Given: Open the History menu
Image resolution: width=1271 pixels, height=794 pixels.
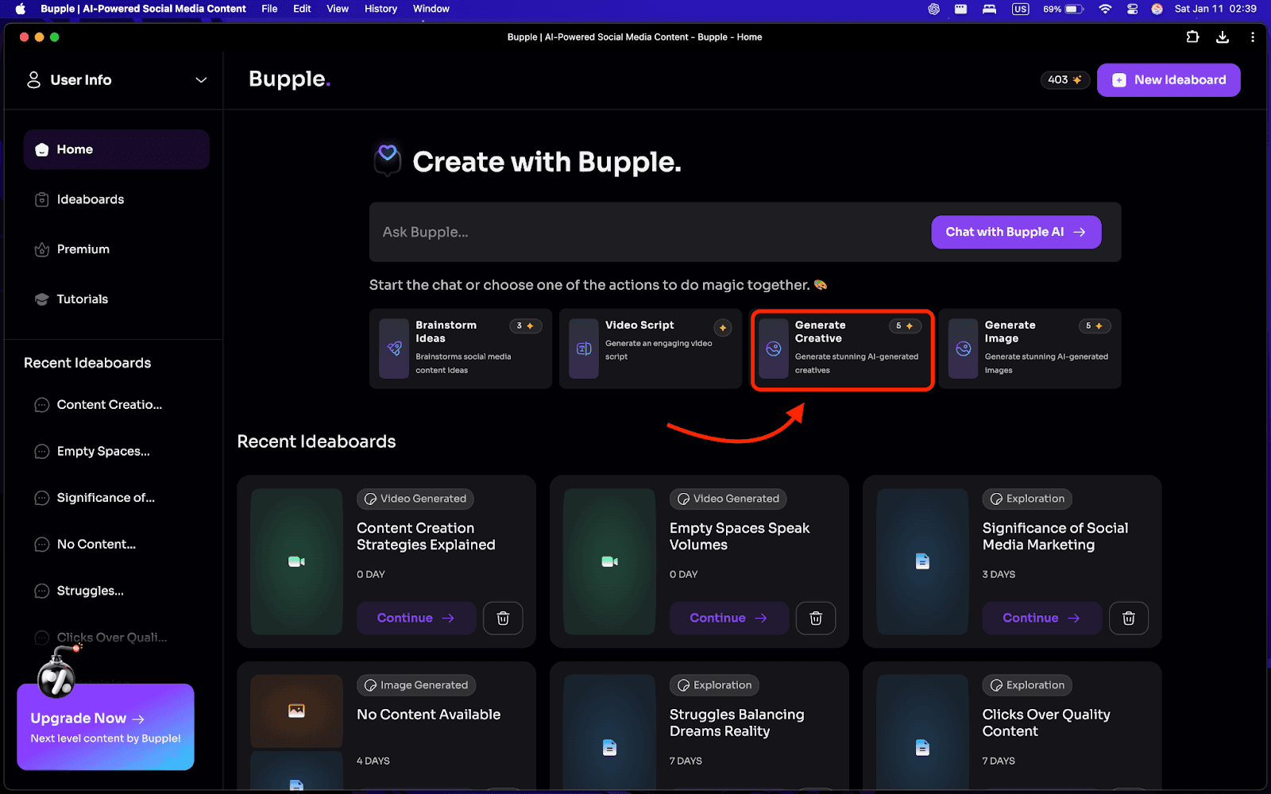Looking at the screenshot, I should click(381, 9).
